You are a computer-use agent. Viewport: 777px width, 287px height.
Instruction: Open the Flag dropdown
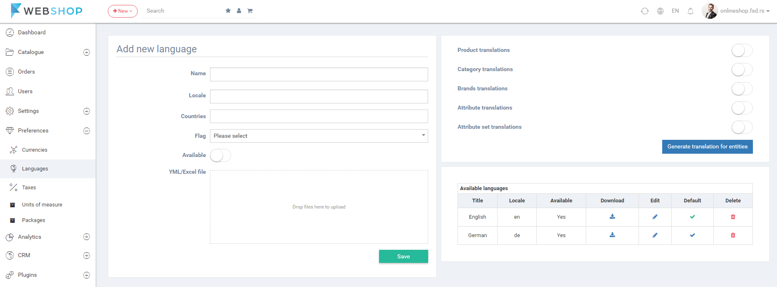[x=319, y=136]
